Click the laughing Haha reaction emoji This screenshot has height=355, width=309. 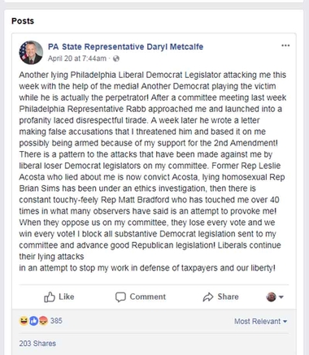click(24, 321)
